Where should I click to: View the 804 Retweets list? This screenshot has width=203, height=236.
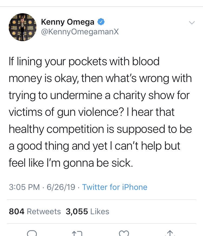click(35, 211)
